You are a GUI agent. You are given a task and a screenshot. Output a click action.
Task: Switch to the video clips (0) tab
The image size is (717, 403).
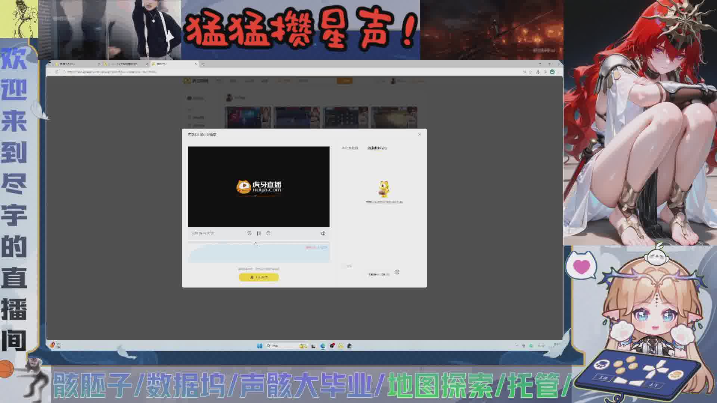[x=377, y=148]
